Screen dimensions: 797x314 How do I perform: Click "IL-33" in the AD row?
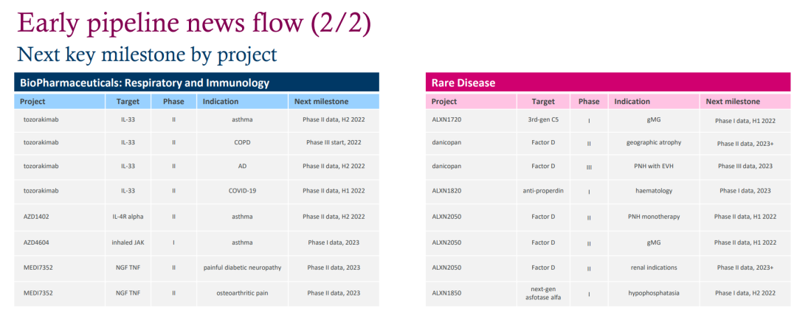click(128, 166)
